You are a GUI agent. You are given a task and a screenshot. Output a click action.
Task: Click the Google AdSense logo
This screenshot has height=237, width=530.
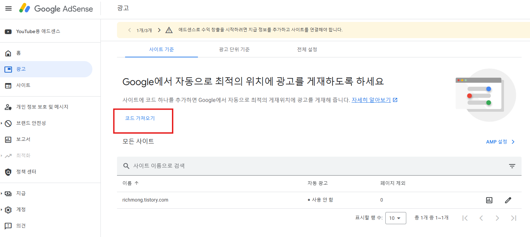point(56,8)
